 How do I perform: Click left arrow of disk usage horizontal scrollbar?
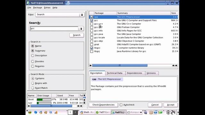pos(29,106)
